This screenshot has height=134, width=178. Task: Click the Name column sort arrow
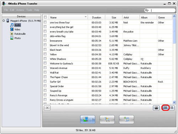click(85, 17)
